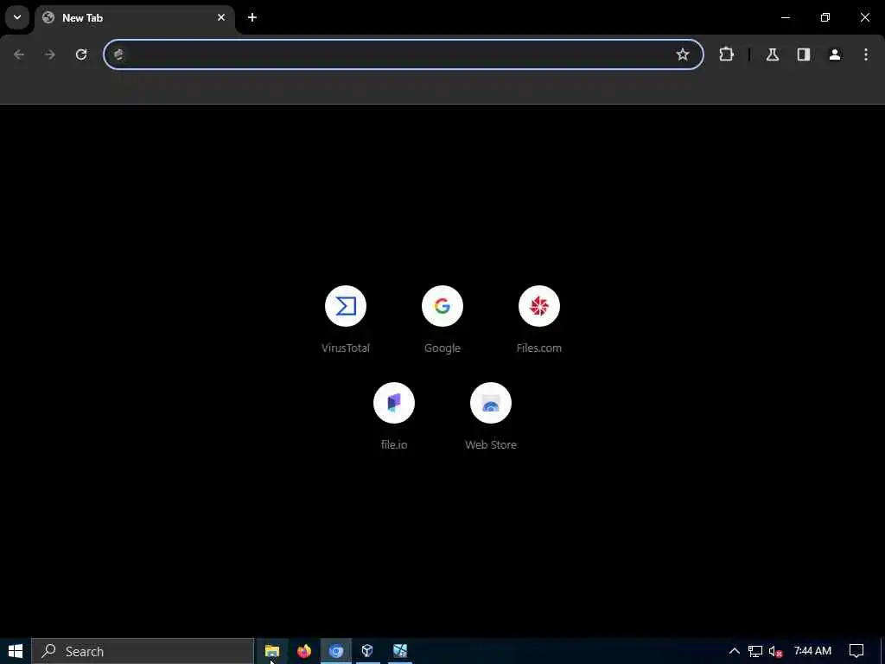Reload the current page
Image resolution: width=885 pixels, height=664 pixels.
(81, 54)
